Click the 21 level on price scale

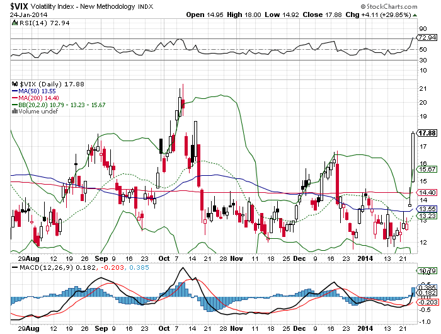point(423,89)
